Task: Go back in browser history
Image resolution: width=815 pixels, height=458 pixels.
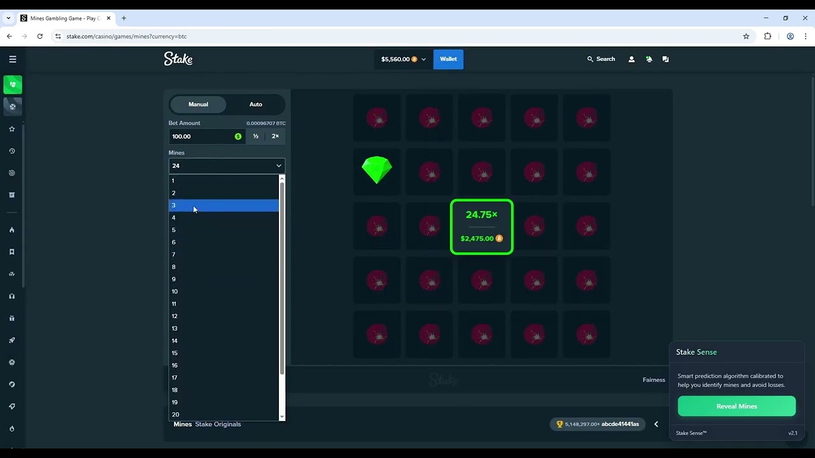Action: (10, 36)
